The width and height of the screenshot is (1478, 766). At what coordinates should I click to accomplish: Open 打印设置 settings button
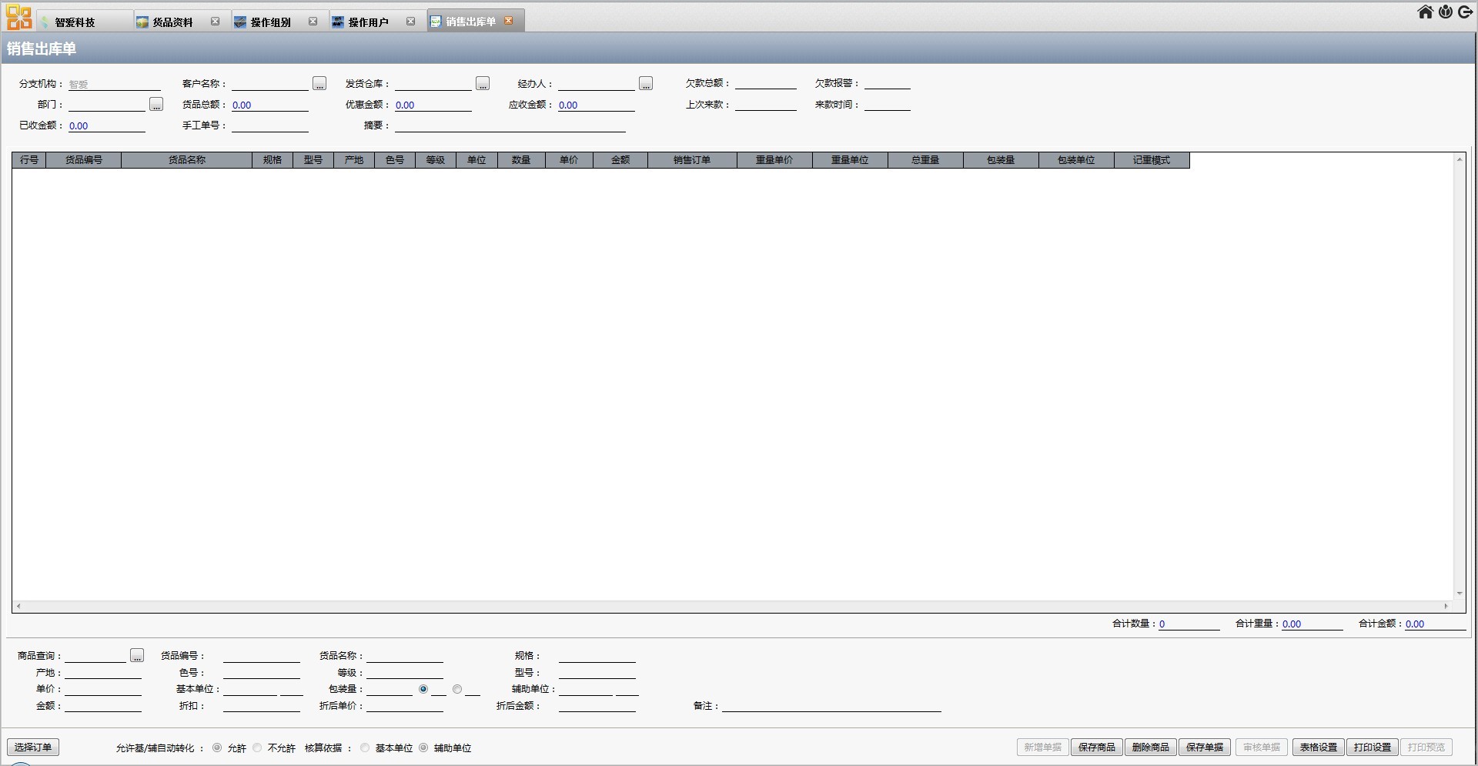click(1373, 748)
